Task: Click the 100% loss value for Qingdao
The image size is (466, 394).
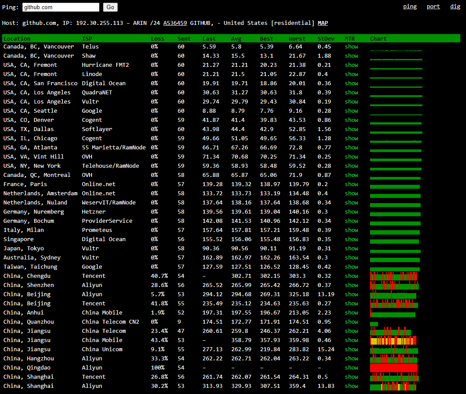Action: pos(158,367)
